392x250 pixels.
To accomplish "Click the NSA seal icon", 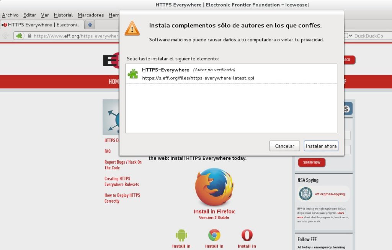I will [305, 194].
